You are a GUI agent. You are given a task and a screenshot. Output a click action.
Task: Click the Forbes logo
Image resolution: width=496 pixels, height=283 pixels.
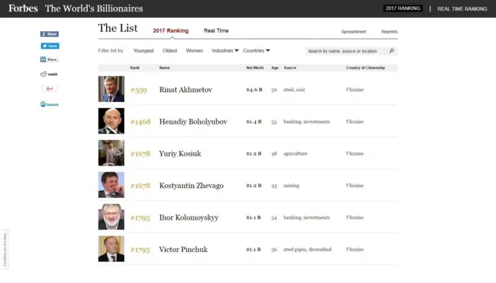[23, 9]
